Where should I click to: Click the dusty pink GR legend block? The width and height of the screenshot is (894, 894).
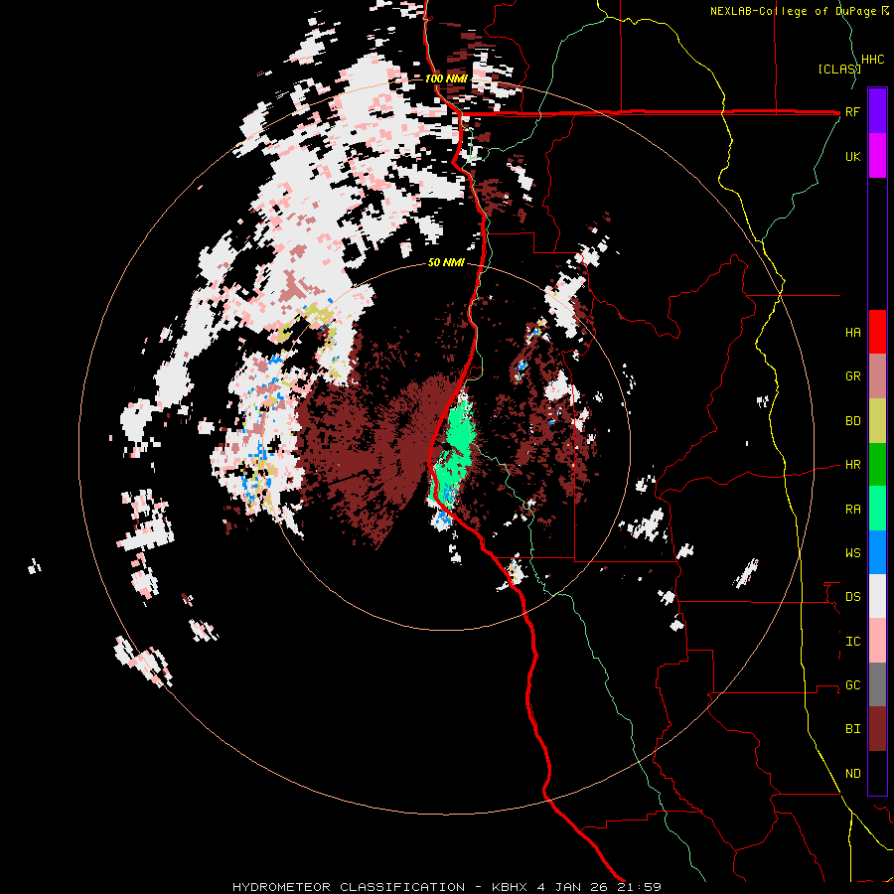[877, 376]
